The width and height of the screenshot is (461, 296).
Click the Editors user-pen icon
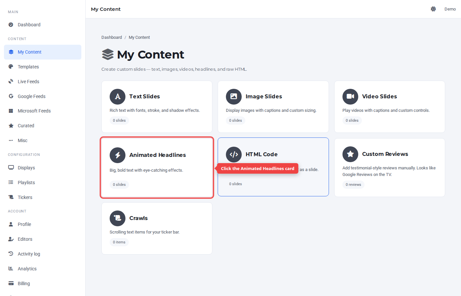tap(11, 239)
